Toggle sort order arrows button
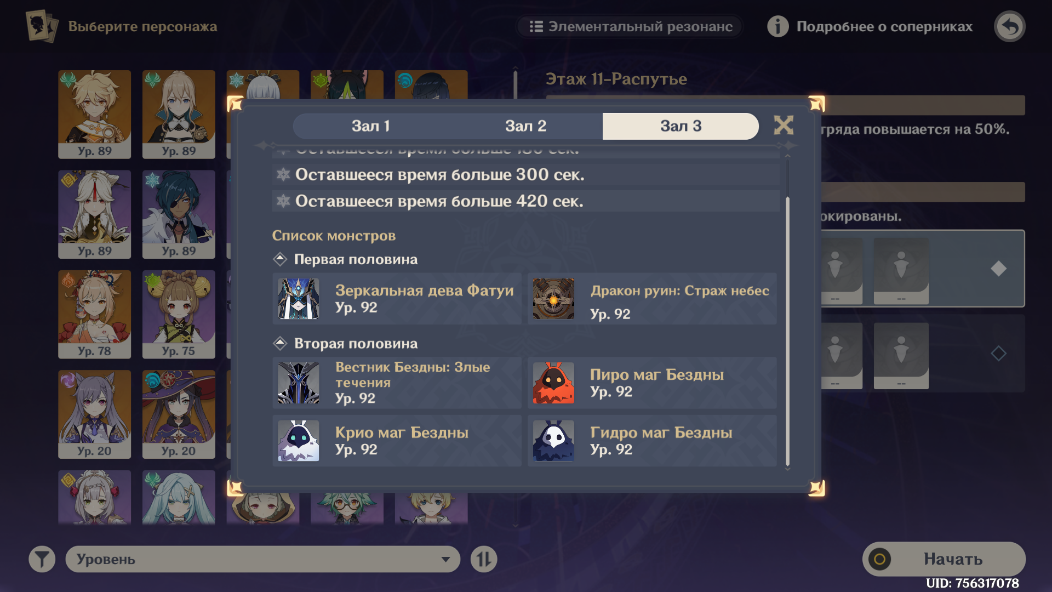 coord(484,559)
